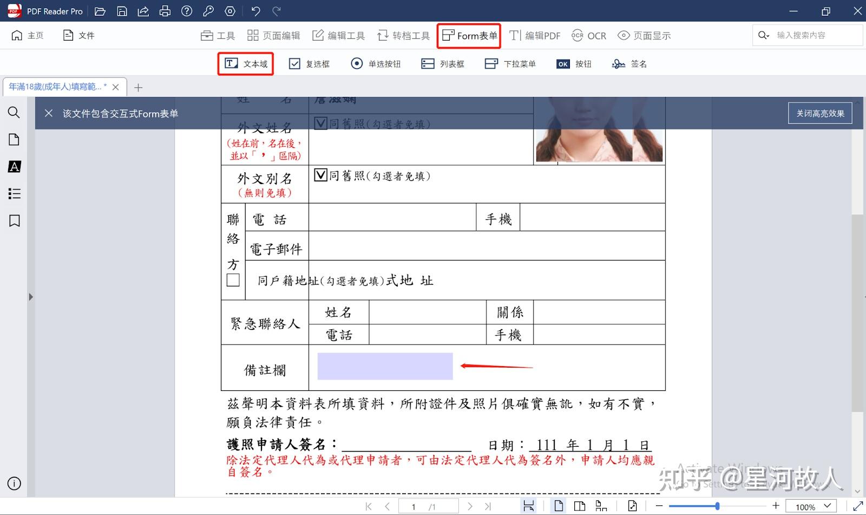The width and height of the screenshot is (866, 515).
Task: Open the 页面编辑 menu
Action: pos(274,35)
